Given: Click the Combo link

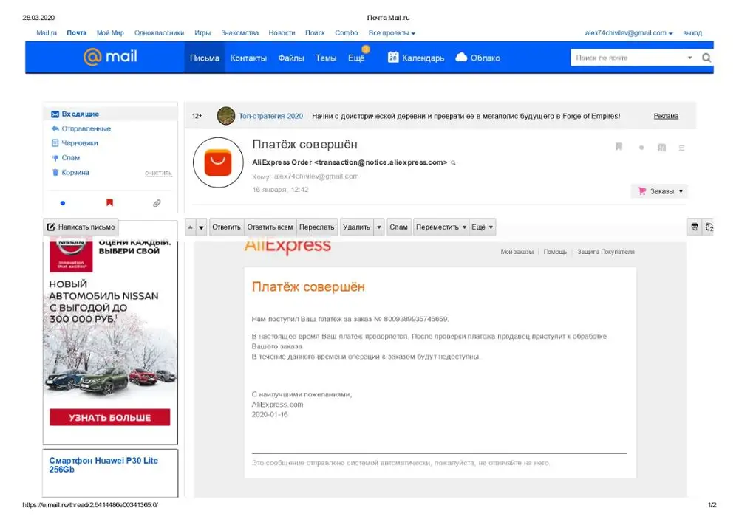Looking at the screenshot, I should [347, 33].
